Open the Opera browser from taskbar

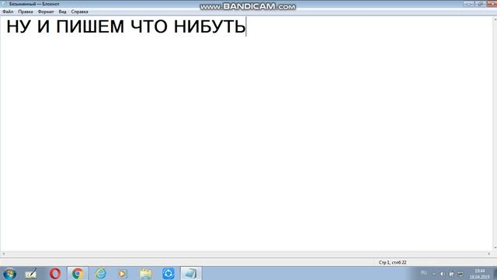tap(55, 274)
